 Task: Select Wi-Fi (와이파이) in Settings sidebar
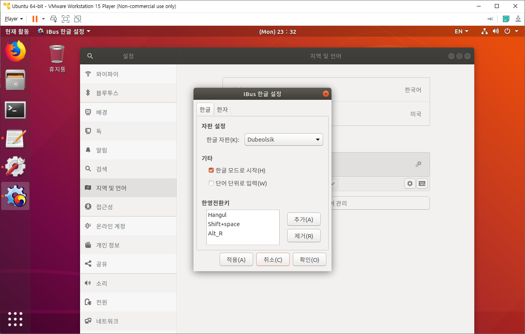click(128, 74)
